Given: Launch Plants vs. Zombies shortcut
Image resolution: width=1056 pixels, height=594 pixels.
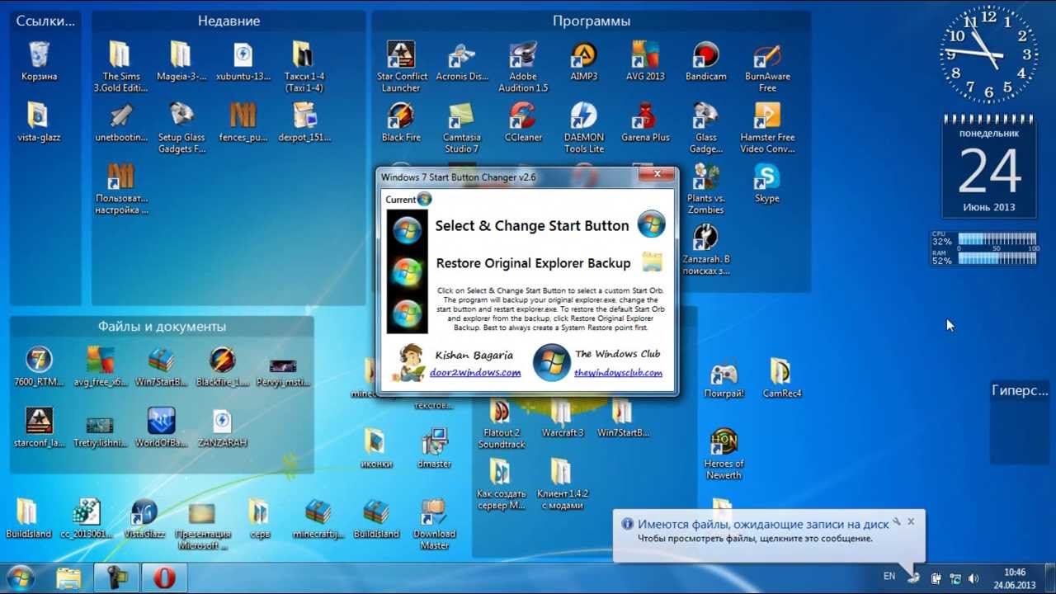Looking at the screenshot, I should [x=706, y=189].
